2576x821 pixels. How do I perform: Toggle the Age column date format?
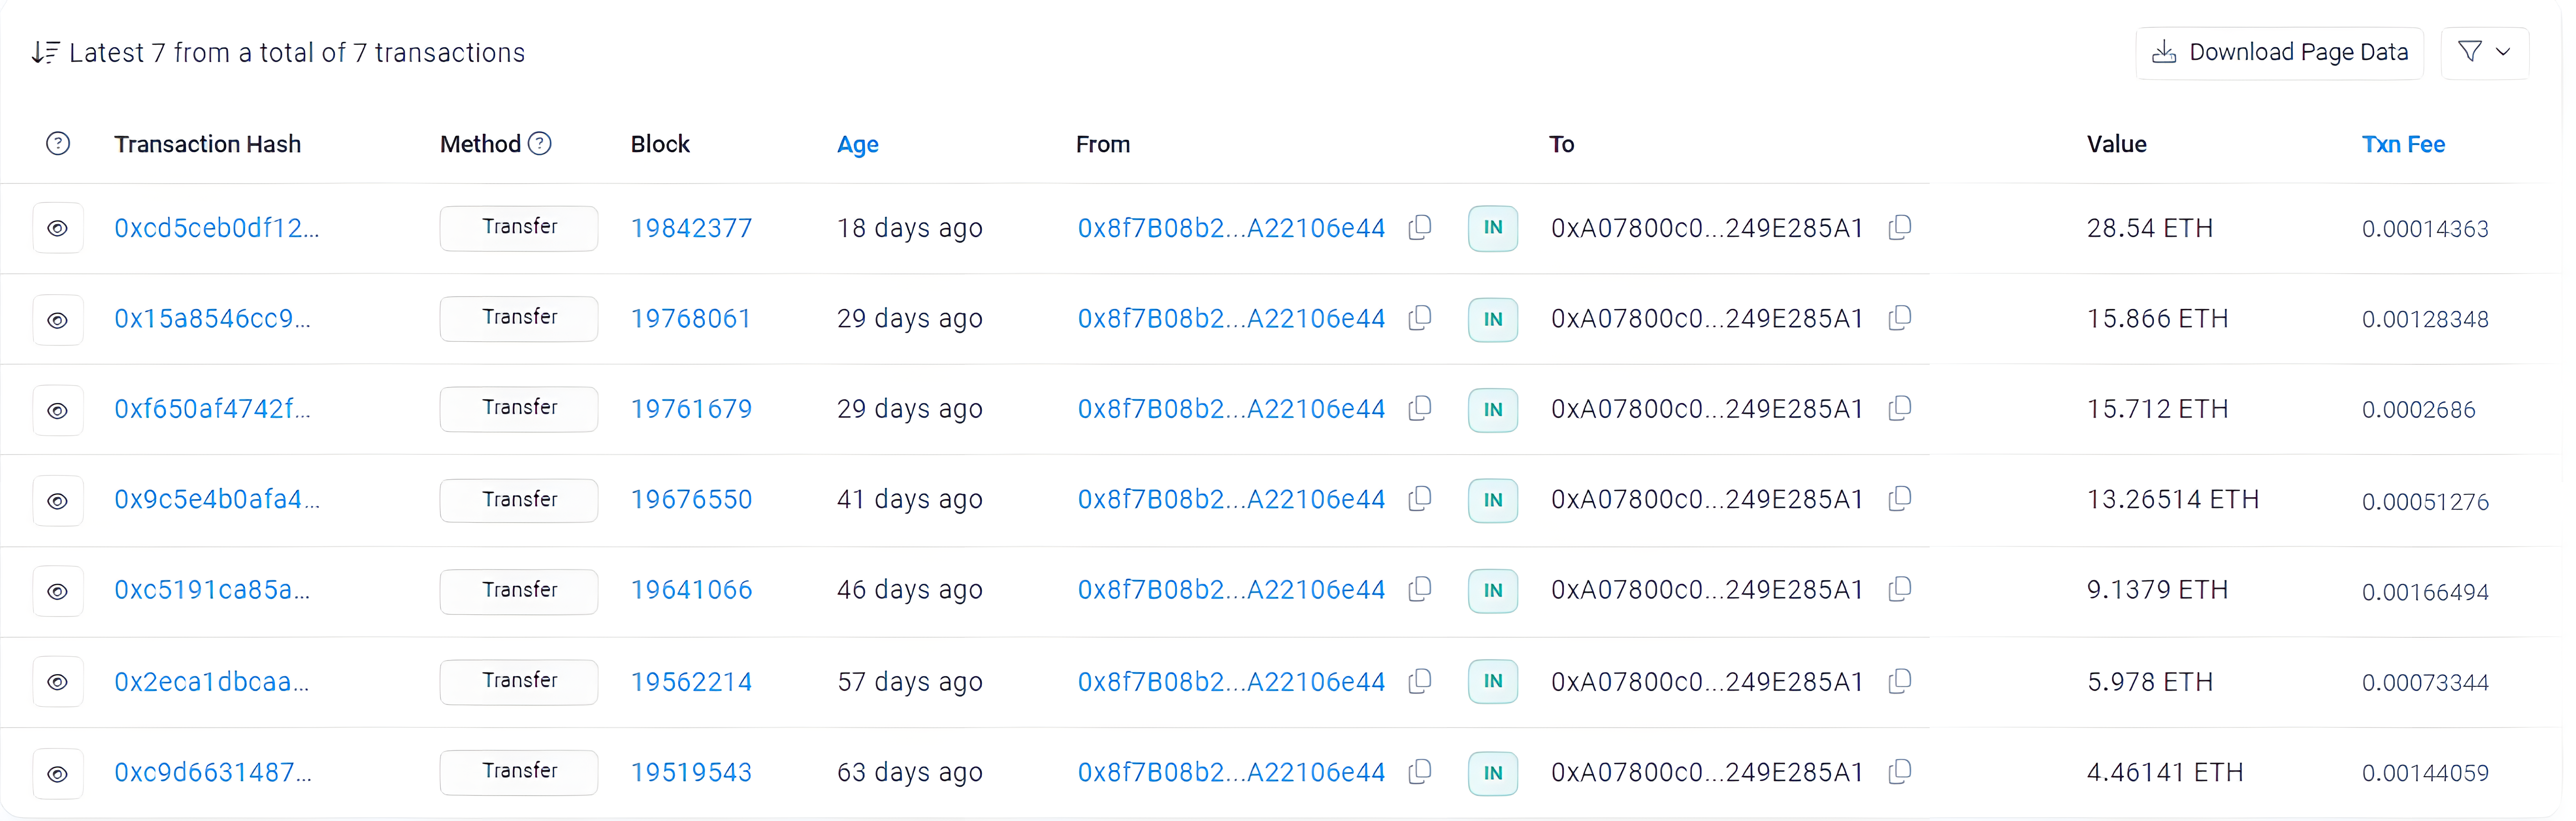(857, 145)
